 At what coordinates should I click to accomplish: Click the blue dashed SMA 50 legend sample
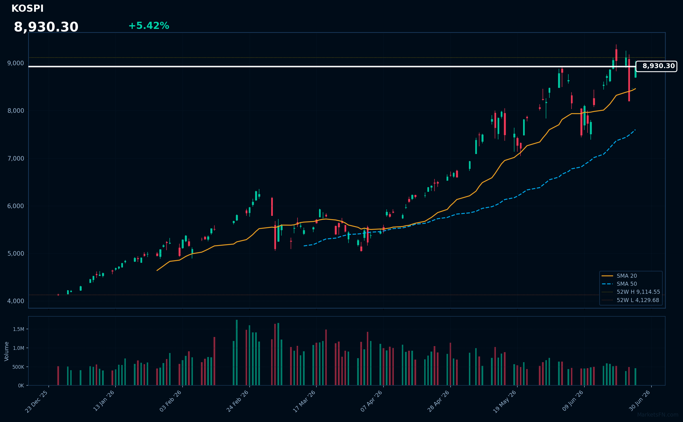(607, 284)
